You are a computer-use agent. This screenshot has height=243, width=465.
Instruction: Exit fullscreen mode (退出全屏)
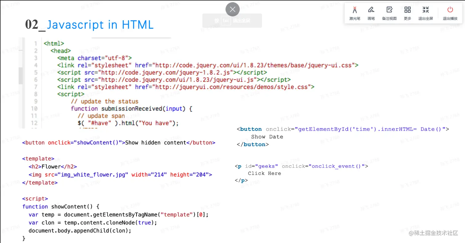click(x=426, y=13)
